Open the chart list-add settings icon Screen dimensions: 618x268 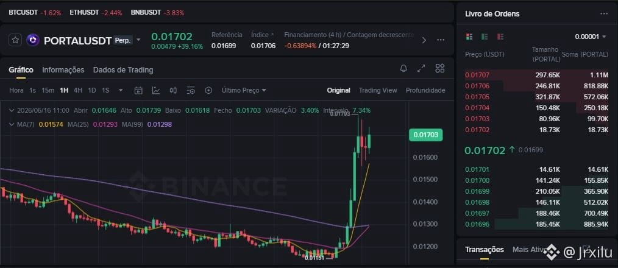click(x=191, y=90)
